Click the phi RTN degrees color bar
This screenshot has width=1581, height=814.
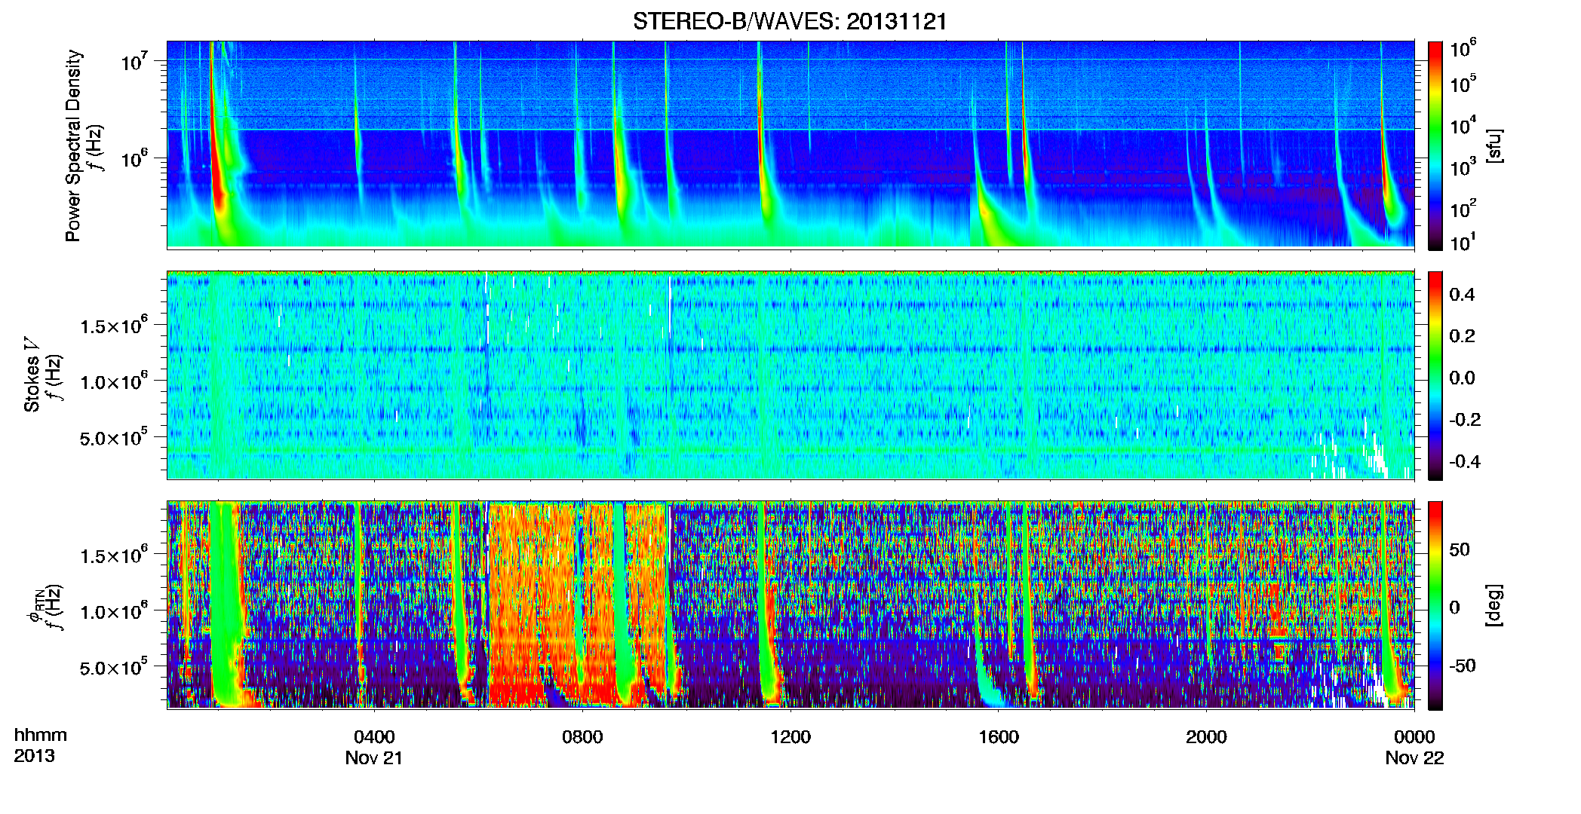click(1435, 605)
